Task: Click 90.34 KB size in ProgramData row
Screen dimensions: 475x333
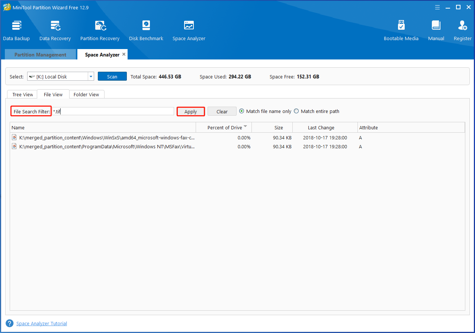Action: 282,146
